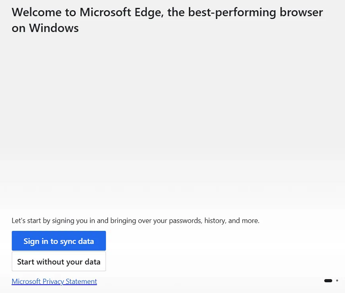Jump to the next onboarding step dot
This screenshot has height=293, width=345.
click(337, 281)
